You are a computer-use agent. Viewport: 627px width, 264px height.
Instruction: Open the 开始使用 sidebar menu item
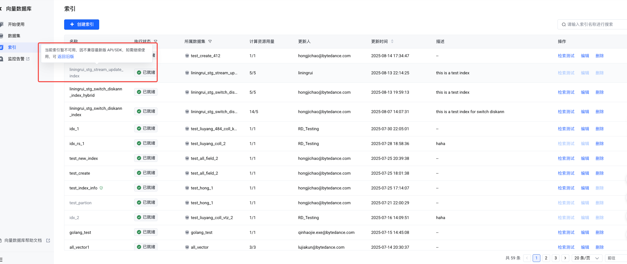tap(16, 24)
